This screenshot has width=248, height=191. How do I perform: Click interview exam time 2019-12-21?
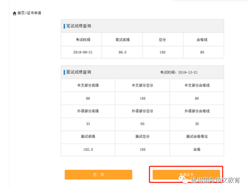[188, 72]
